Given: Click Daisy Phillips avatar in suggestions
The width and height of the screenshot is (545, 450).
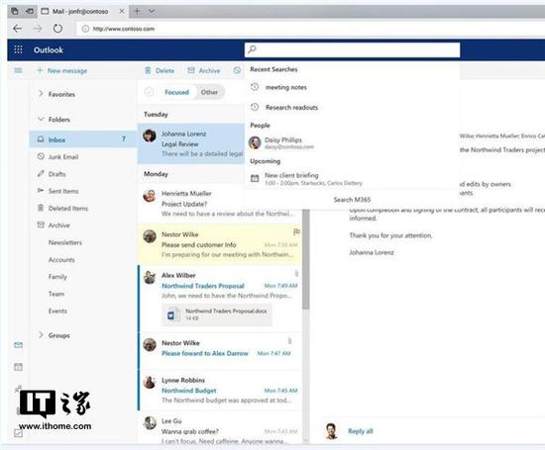Looking at the screenshot, I should point(255,142).
